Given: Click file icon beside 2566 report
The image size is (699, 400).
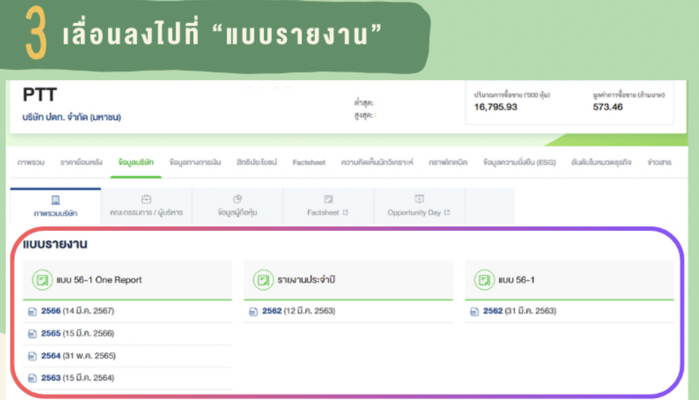Looking at the screenshot, I should tap(32, 311).
